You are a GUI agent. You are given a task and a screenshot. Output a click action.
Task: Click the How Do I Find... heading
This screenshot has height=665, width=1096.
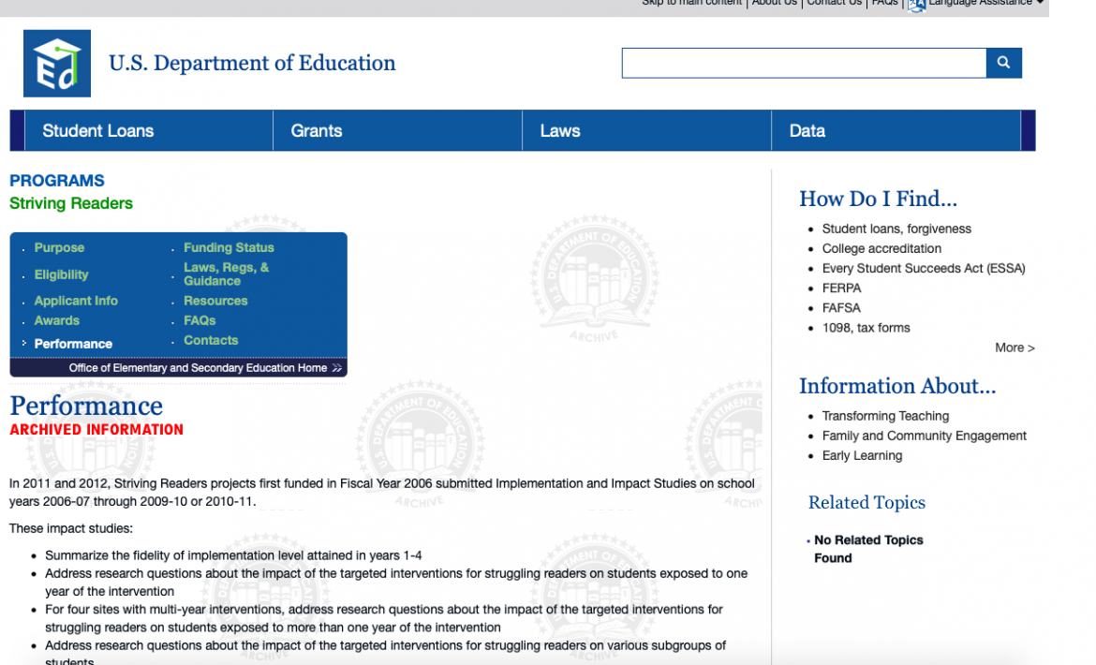click(878, 199)
